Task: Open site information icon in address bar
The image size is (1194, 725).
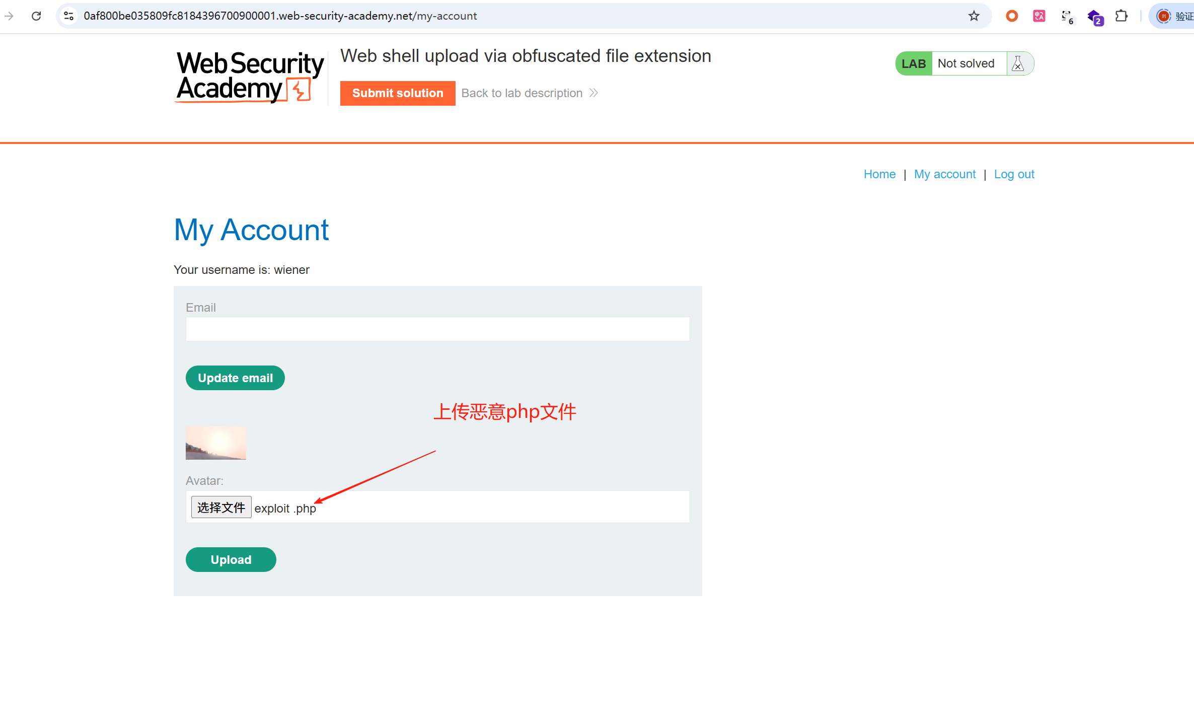Action: click(x=69, y=16)
